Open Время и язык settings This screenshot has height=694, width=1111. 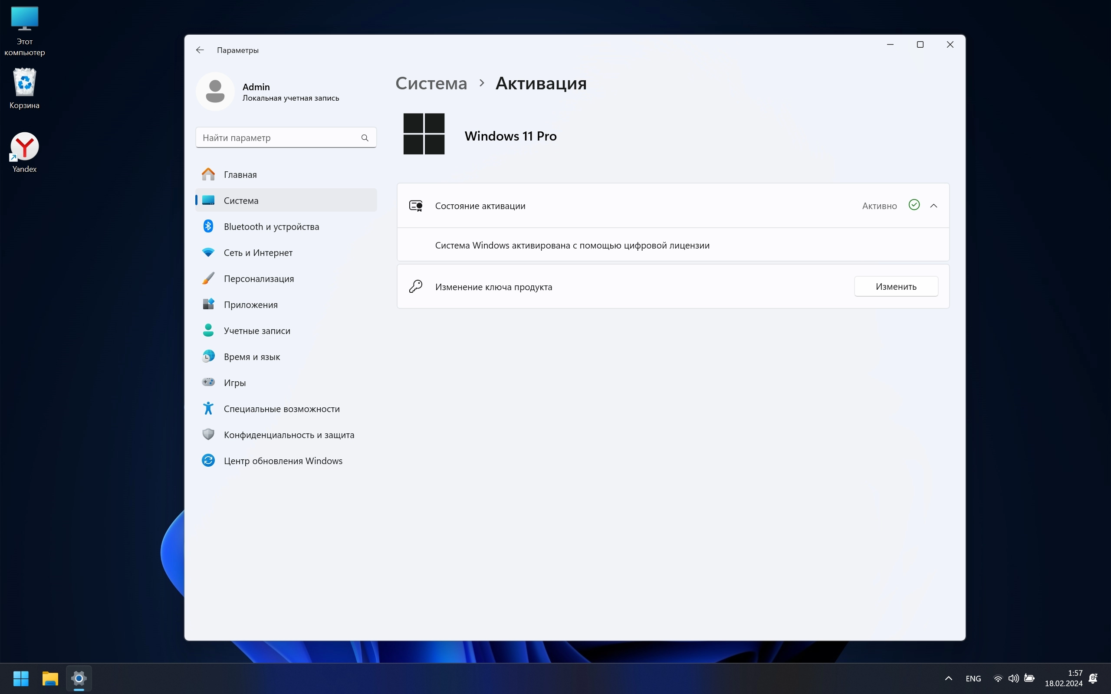click(252, 357)
